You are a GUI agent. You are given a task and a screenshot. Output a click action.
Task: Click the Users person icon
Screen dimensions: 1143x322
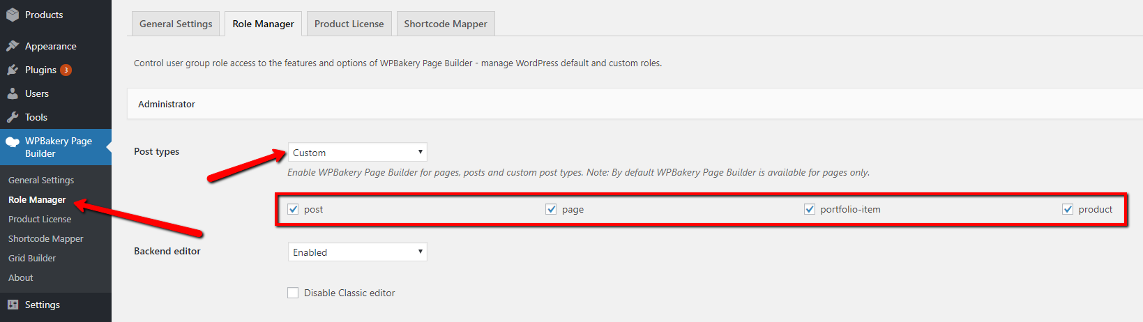point(13,93)
